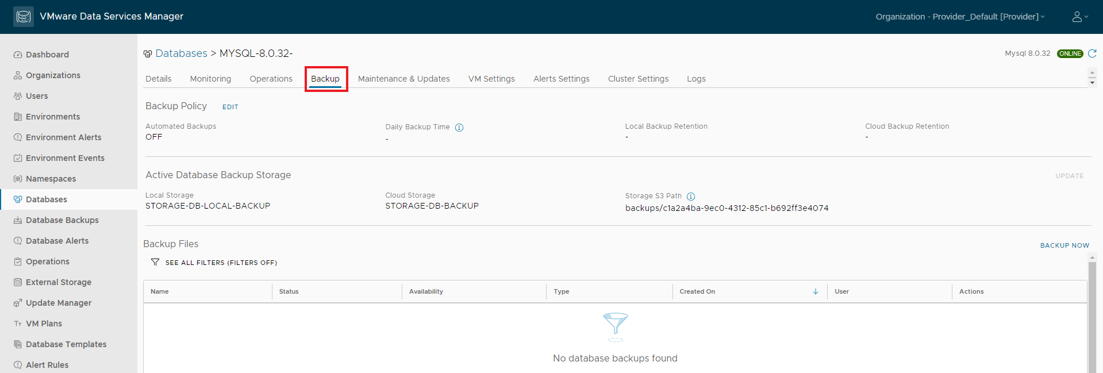Viewport: 1103px width, 373px height.
Task: Open Namespaces in the sidebar
Action: 51,179
